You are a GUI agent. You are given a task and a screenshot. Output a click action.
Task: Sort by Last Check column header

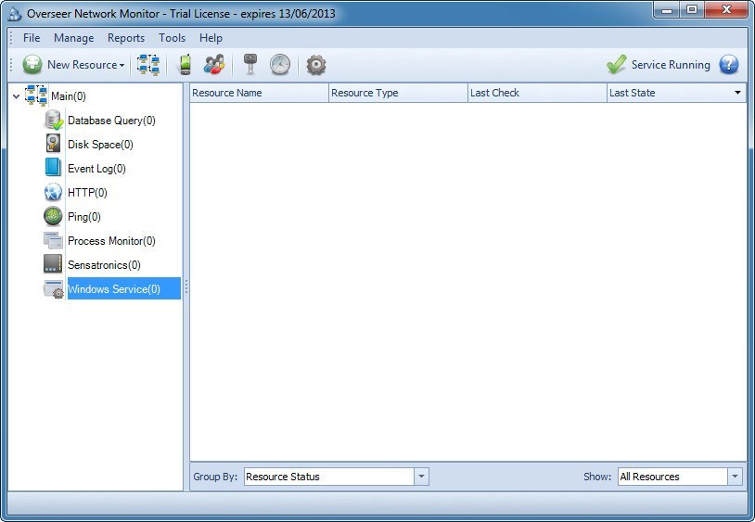pyautogui.click(x=537, y=93)
